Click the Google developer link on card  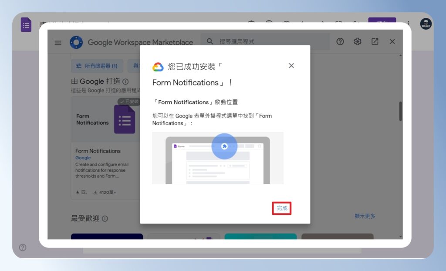click(x=83, y=158)
